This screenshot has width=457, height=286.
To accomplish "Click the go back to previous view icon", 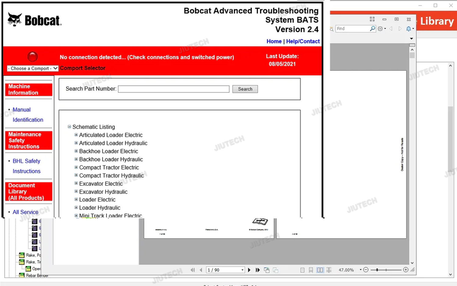I will tap(267, 270).
